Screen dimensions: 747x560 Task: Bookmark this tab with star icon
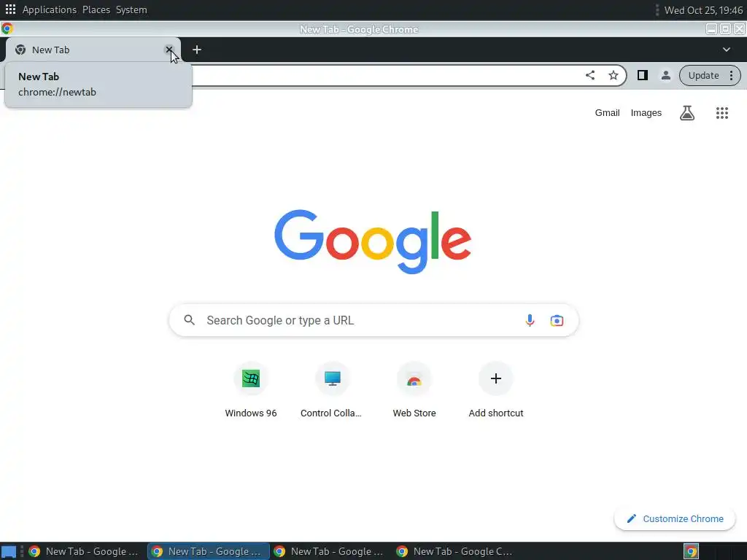[613, 75]
